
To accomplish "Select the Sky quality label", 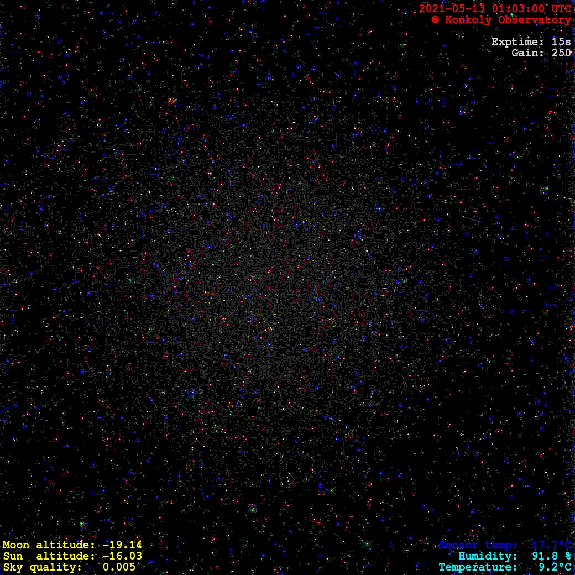I will [42, 567].
